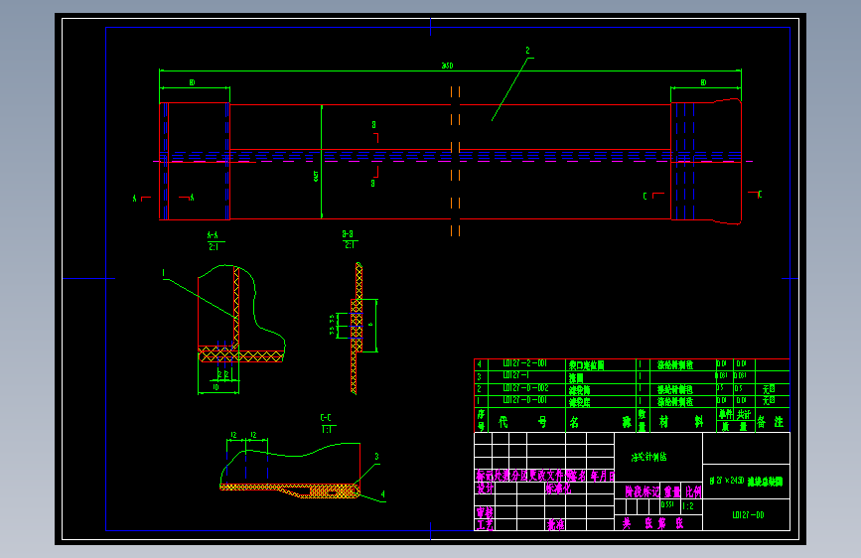Image resolution: width=861 pixels, height=558 pixels.
Task: Select part code LD127-2-001 in the parts list
Action: click(x=525, y=363)
